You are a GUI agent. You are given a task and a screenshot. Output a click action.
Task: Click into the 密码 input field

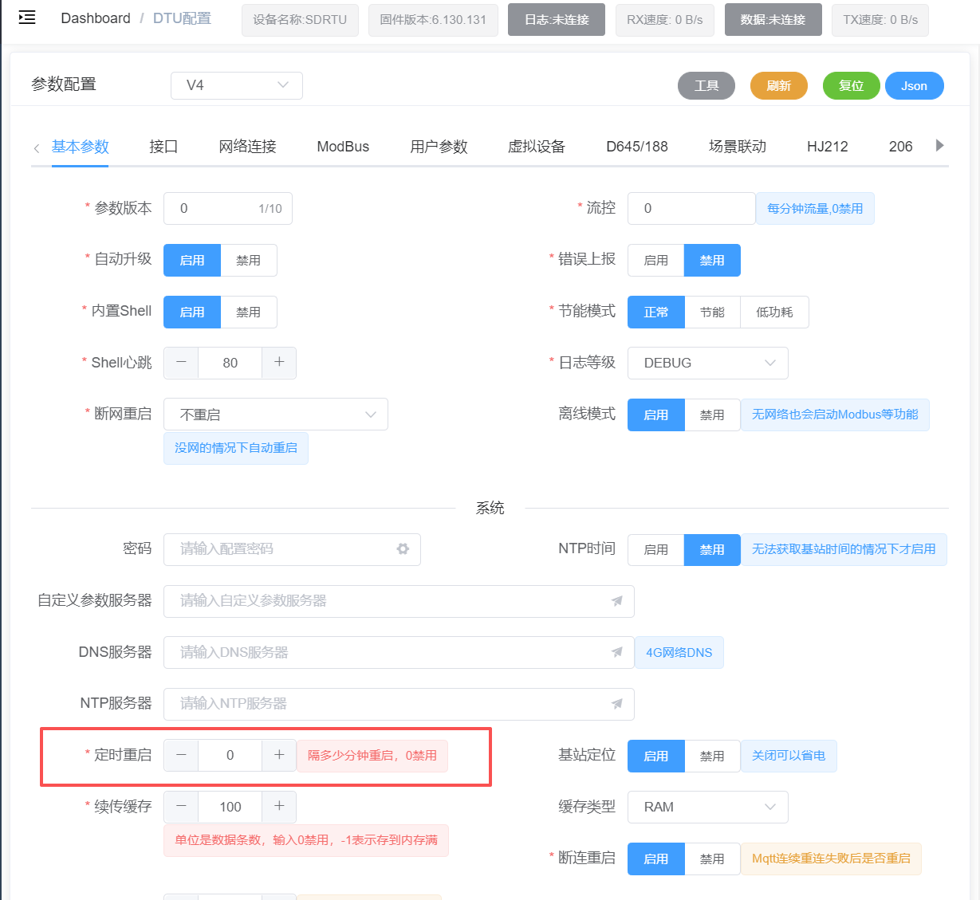(279, 549)
